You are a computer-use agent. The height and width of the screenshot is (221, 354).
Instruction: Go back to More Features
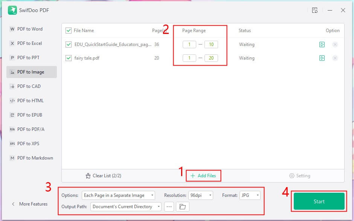[x=30, y=204]
